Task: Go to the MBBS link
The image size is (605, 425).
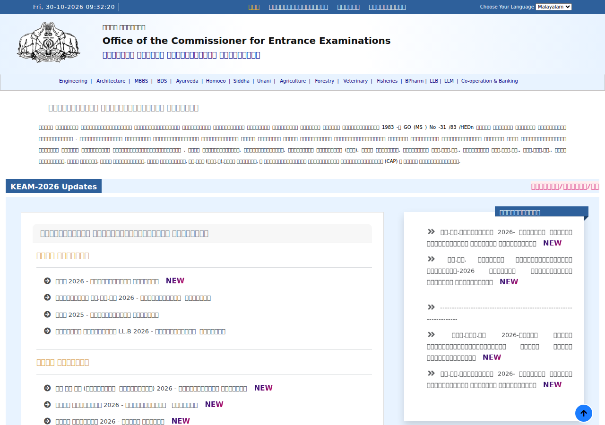Action: (141, 81)
